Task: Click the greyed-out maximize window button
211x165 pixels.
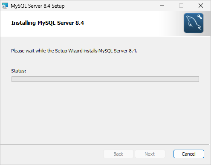Action: pyautogui.click(x=181, y=6)
